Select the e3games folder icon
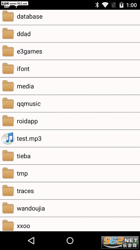Image resolution: width=140 pixels, height=250 pixels. point(8,51)
